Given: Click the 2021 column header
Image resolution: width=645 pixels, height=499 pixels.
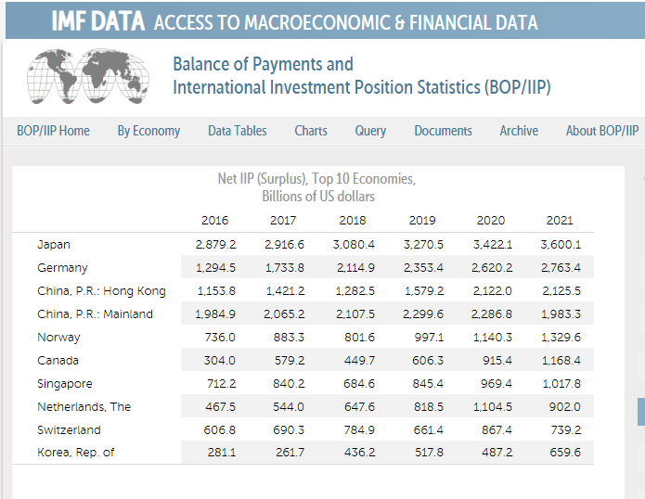Looking at the screenshot, I should coord(560,221).
